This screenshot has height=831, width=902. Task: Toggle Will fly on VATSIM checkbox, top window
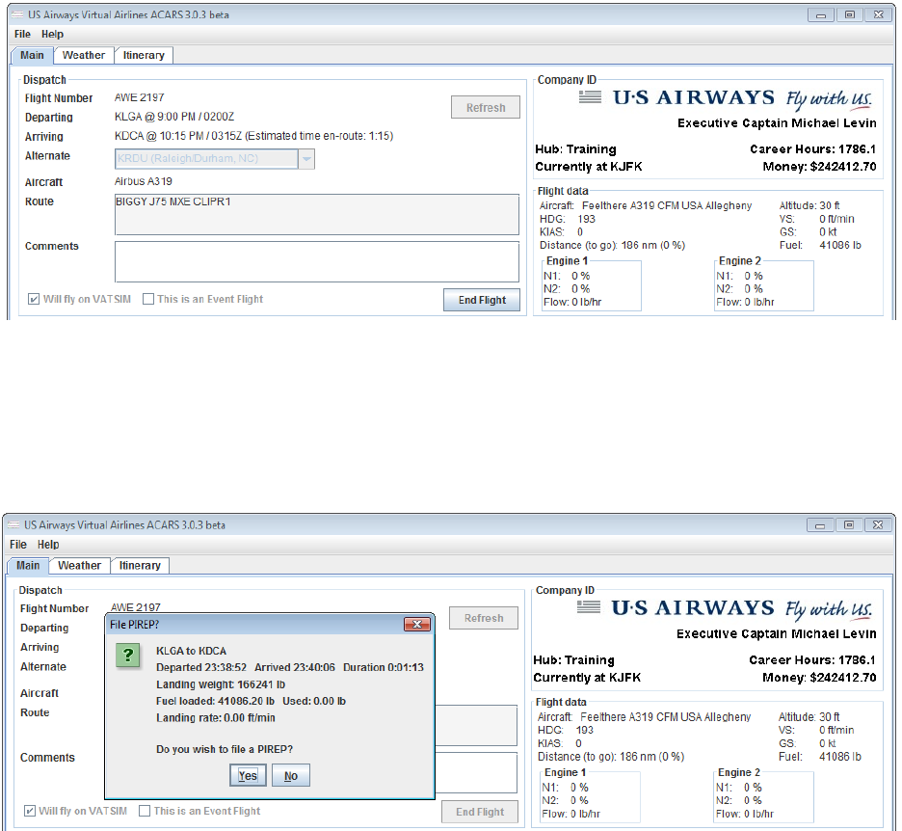pos(34,299)
